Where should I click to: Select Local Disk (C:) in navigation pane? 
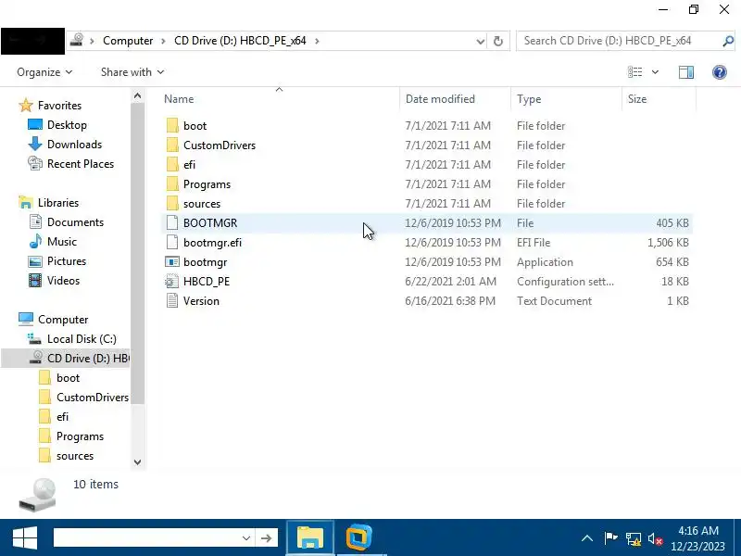[82, 339]
